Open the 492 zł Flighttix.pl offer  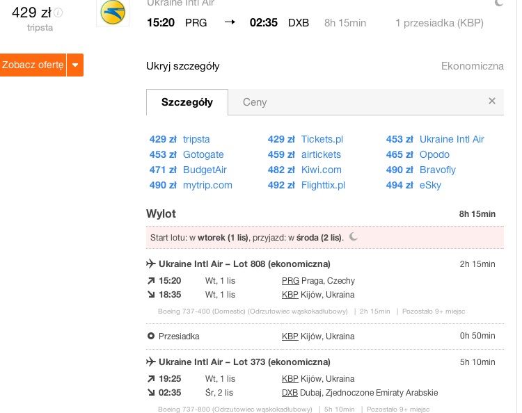click(x=307, y=185)
